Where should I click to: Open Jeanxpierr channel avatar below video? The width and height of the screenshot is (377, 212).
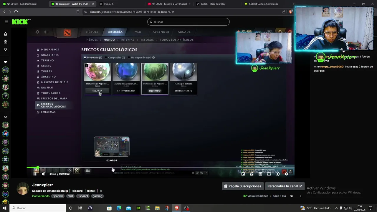(23, 188)
